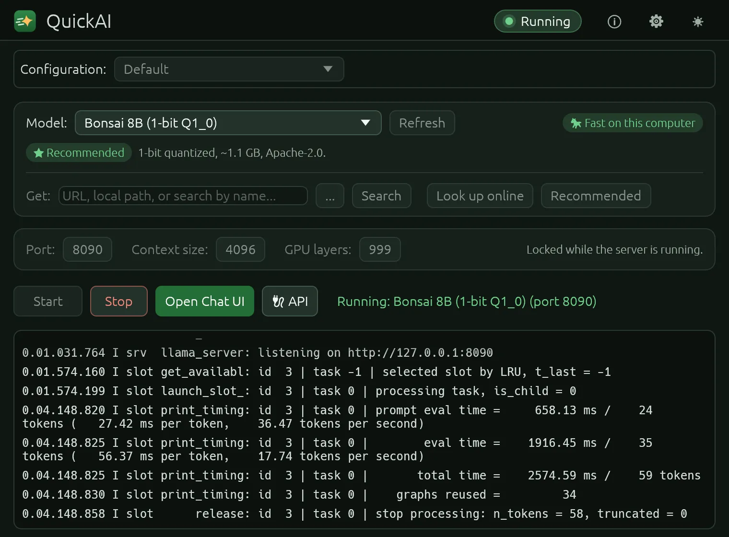
Task: Click the browse ellipsis button
Action: click(330, 196)
